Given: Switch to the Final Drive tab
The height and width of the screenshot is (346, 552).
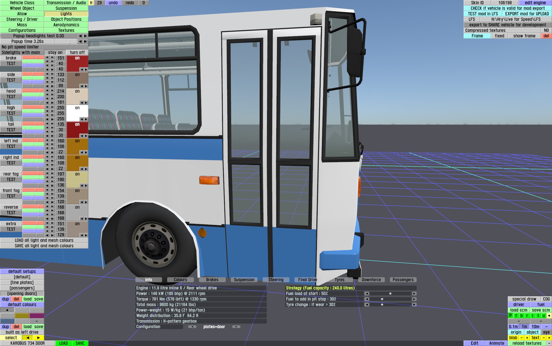Looking at the screenshot, I should point(307,280).
